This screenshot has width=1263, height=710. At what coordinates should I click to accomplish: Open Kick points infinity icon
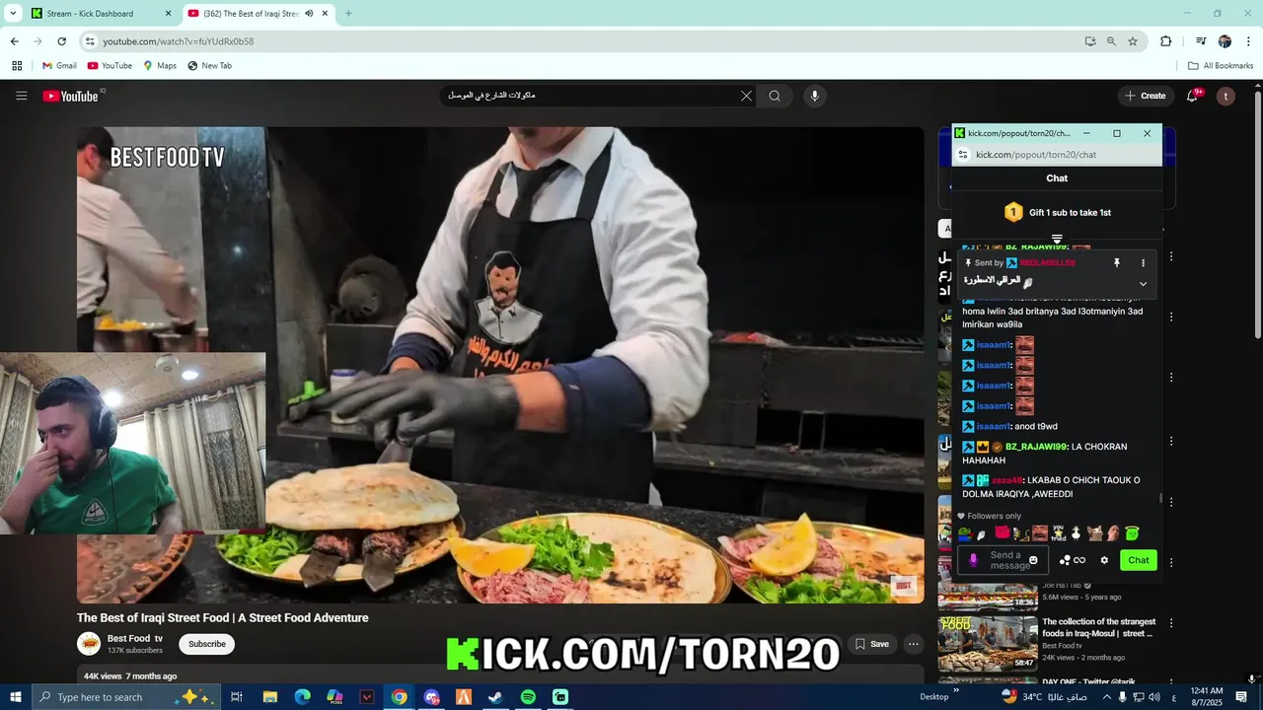[1079, 560]
